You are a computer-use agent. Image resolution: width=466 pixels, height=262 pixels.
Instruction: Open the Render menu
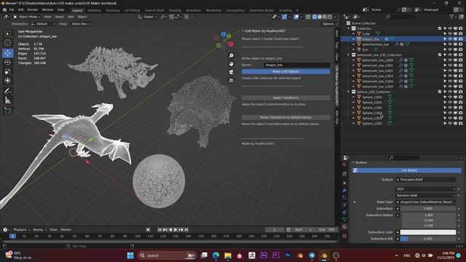[x=33, y=9]
